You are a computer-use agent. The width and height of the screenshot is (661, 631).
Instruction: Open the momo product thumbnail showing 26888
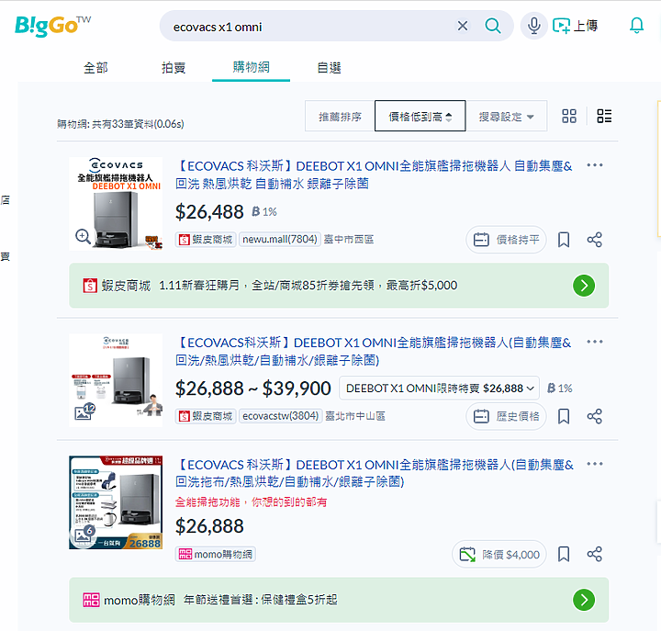[116, 502]
